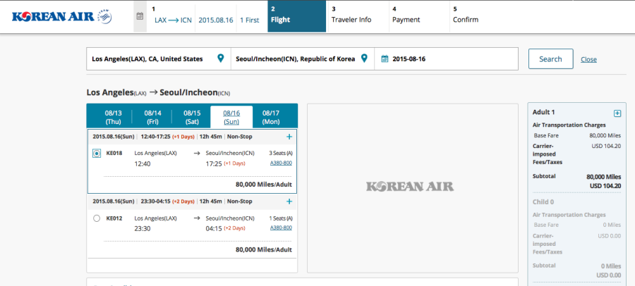Screen dimensions: 635x286
Task: Click KE018's 80,000 Miles/Adult price
Action: pyautogui.click(x=264, y=185)
